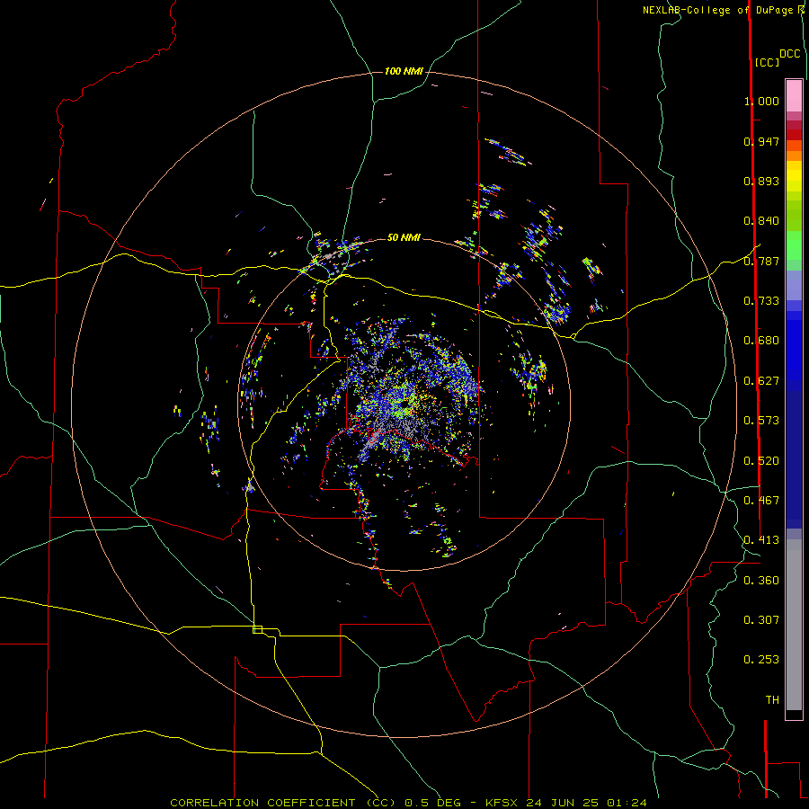Click the 0.947 colorbar value
The width and height of the screenshot is (809, 809).
(761, 141)
